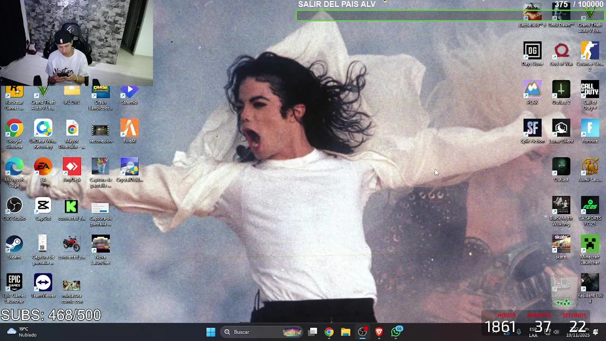Click the ESP LAA language indicator
This screenshot has width=606, height=341.
[534, 332]
